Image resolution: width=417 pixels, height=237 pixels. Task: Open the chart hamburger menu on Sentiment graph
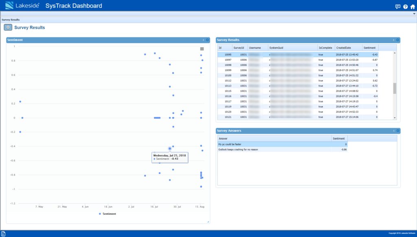pos(202,48)
